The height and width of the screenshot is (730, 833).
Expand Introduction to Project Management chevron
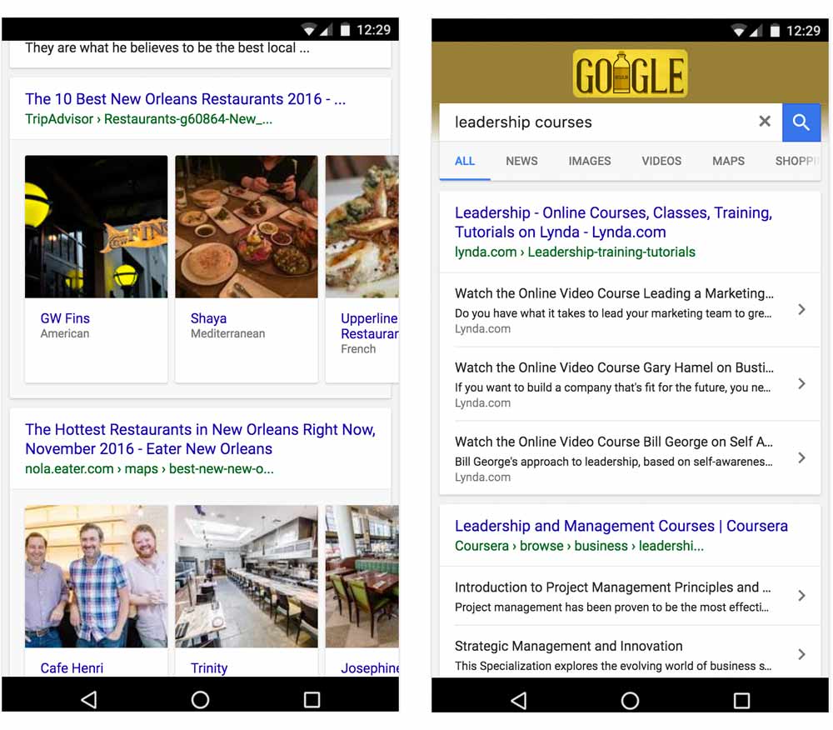click(801, 596)
